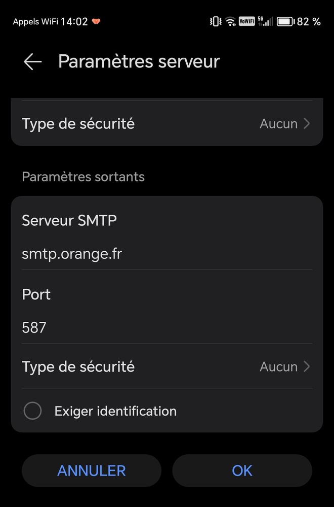
Task: Tap the Paramètres serveur title
Action: 139,61
